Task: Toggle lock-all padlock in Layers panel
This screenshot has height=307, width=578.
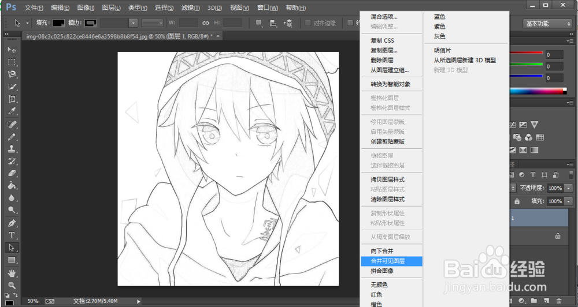Action: [517, 201]
